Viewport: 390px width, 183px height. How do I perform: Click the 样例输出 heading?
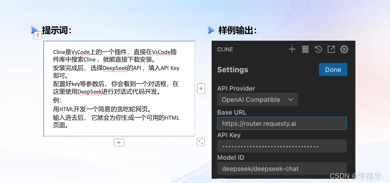tap(237, 30)
